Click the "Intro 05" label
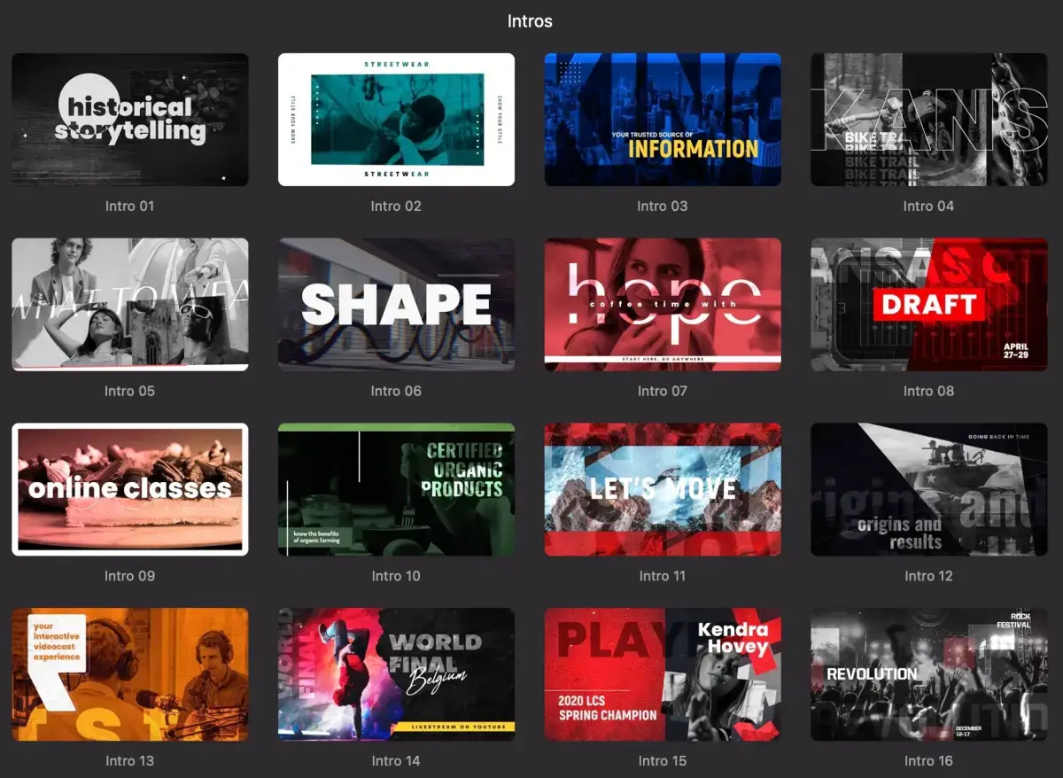 point(129,391)
